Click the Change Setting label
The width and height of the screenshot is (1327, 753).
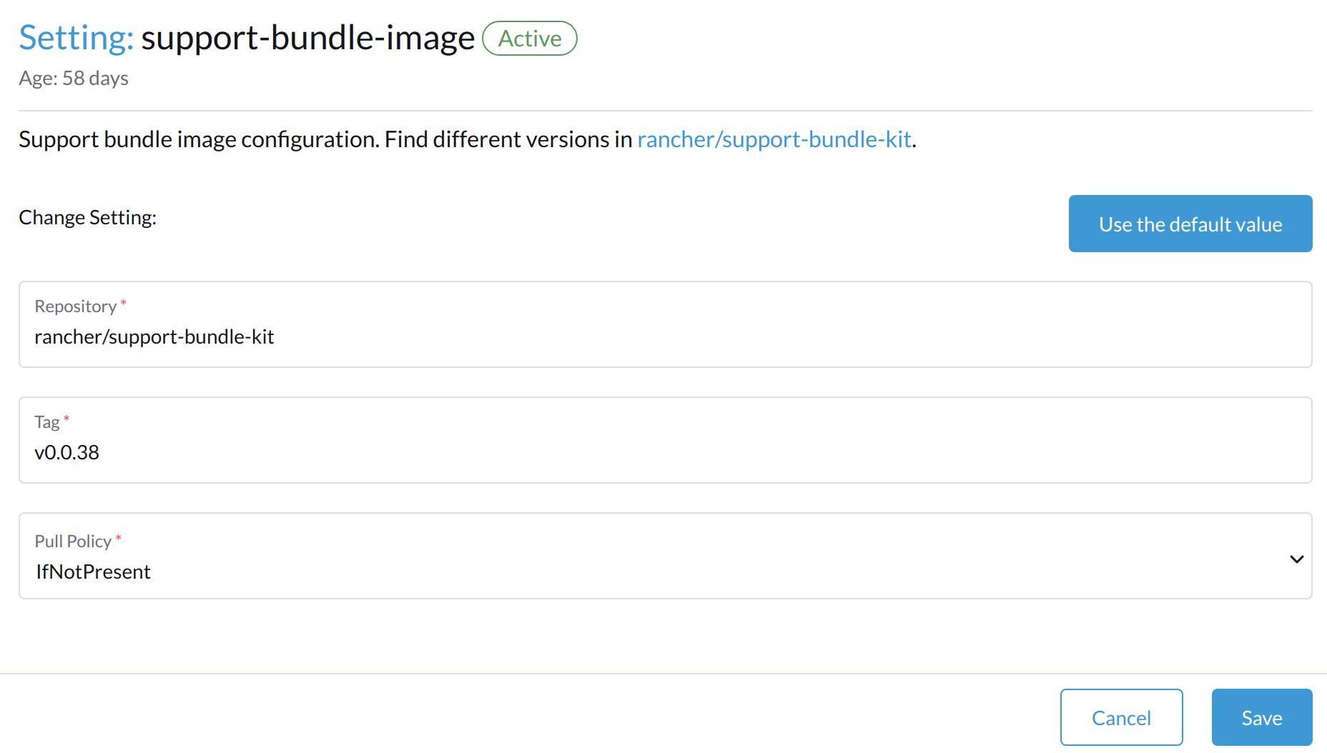tap(87, 216)
